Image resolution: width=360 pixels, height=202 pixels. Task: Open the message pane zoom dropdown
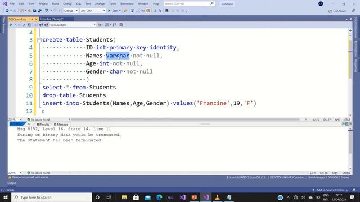(x=15, y=173)
